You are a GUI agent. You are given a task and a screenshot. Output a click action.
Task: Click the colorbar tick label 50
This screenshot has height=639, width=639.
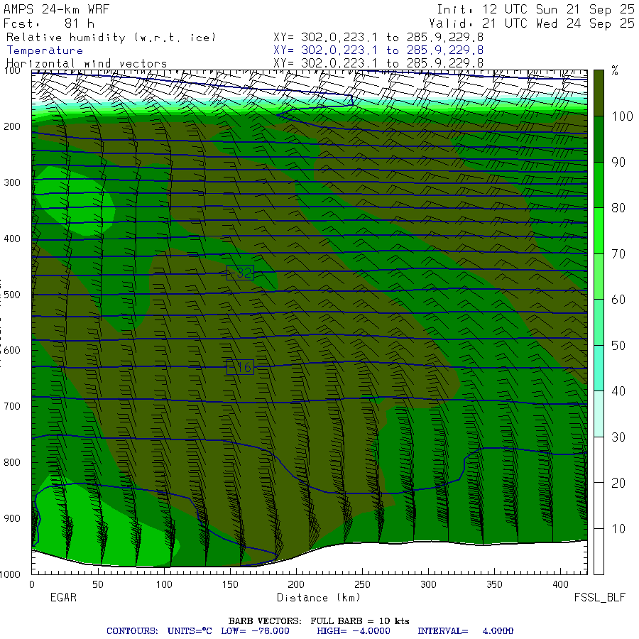coord(618,346)
